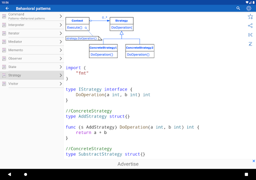Open the Observer pattern entry
The width and height of the screenshot is (256, 180).
32,58
